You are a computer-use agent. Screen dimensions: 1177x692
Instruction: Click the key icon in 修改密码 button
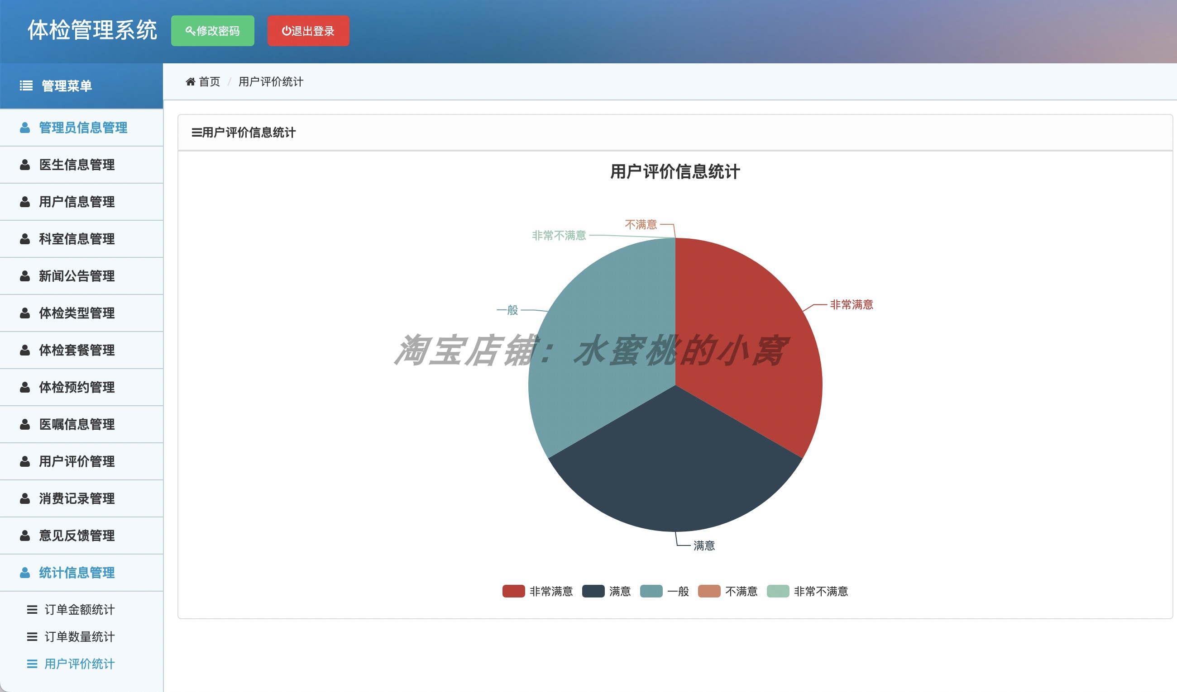[x=190, y=31]
